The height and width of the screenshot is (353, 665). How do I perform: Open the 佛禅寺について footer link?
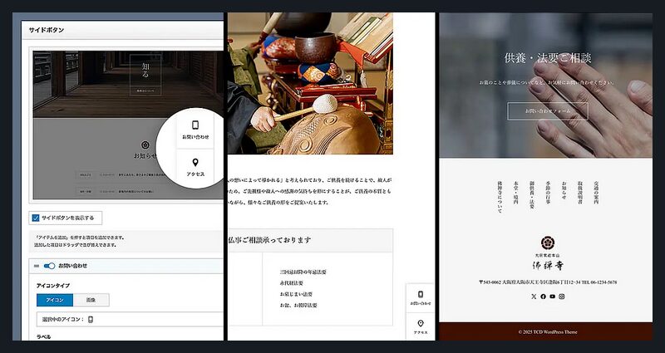(x=500, y=197)
